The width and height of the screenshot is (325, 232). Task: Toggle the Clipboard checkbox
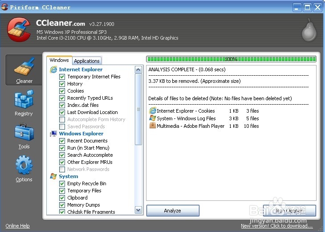62,198
